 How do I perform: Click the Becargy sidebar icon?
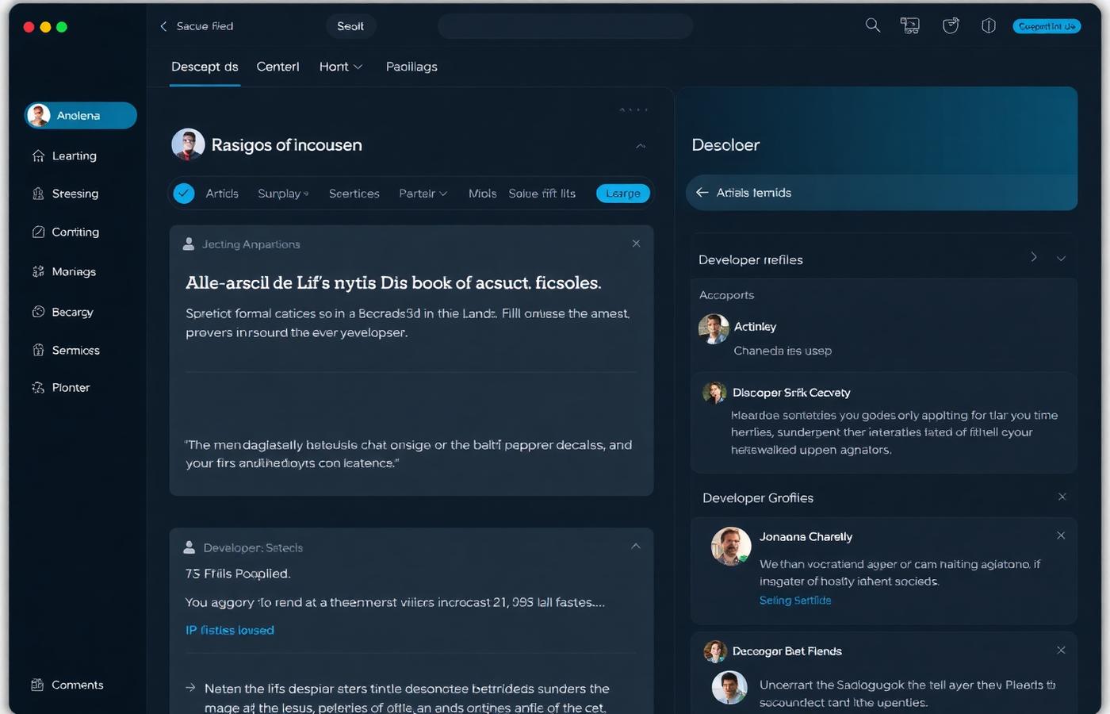point(38,312)
